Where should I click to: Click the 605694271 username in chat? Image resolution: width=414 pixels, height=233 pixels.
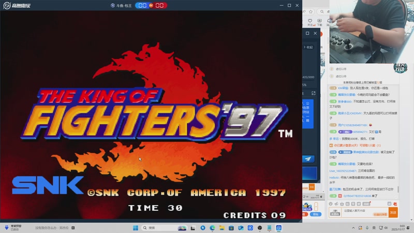360,132
